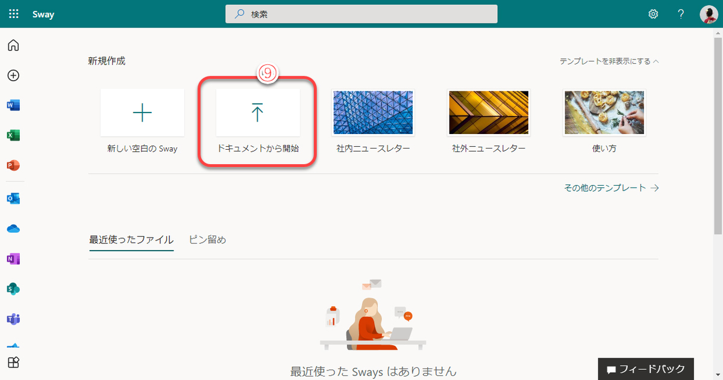This screenshot has height=380, width=723.
Task: Open the app launcher waffle icon
Action: (13, 14)
